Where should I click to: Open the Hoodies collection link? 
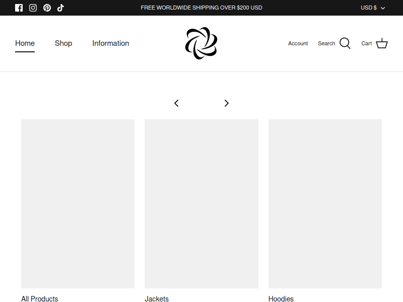pos(281,299)
